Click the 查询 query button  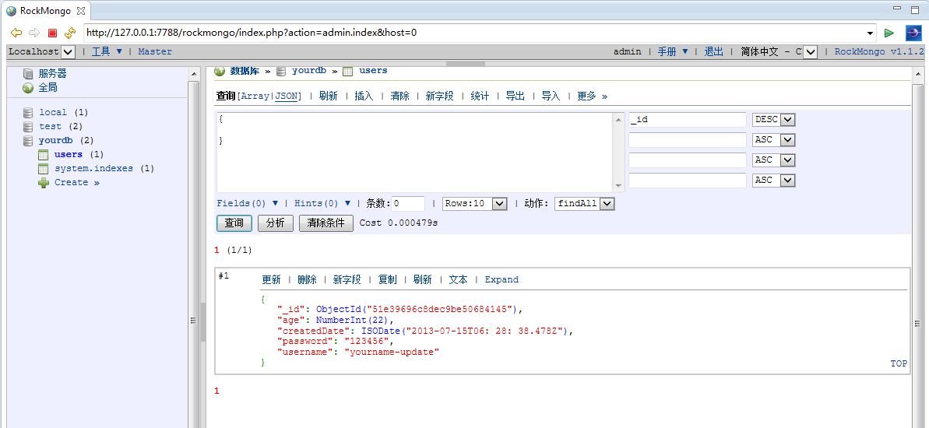click(234, 223)
